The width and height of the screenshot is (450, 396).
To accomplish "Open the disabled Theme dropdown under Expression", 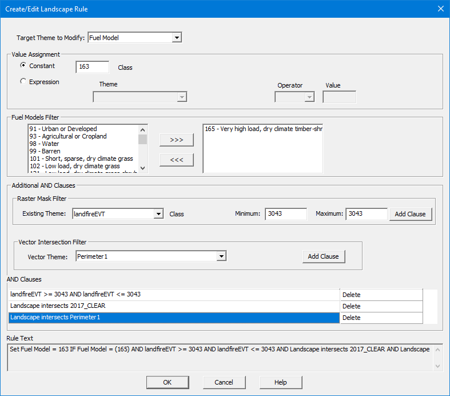I will [182, 97].
